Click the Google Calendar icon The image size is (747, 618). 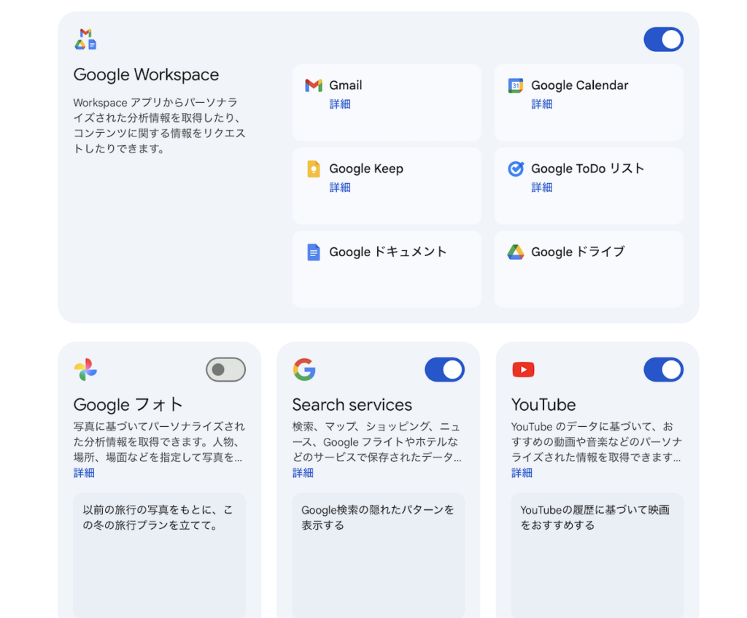click(516, 85)
